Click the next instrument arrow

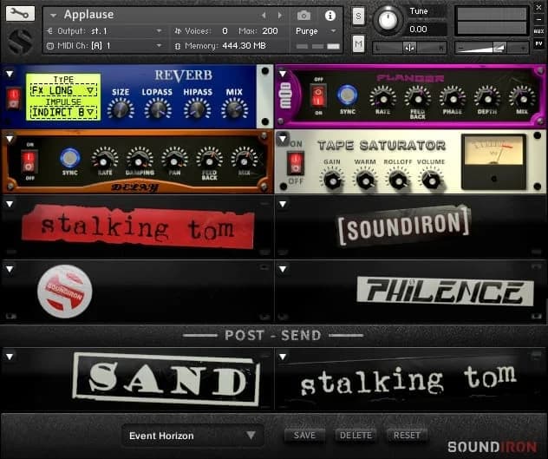click(x=278, y=16)
